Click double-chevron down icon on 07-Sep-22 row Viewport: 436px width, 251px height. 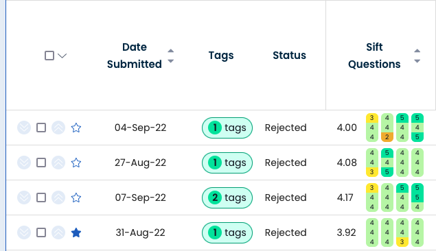[x=24, y=198]
